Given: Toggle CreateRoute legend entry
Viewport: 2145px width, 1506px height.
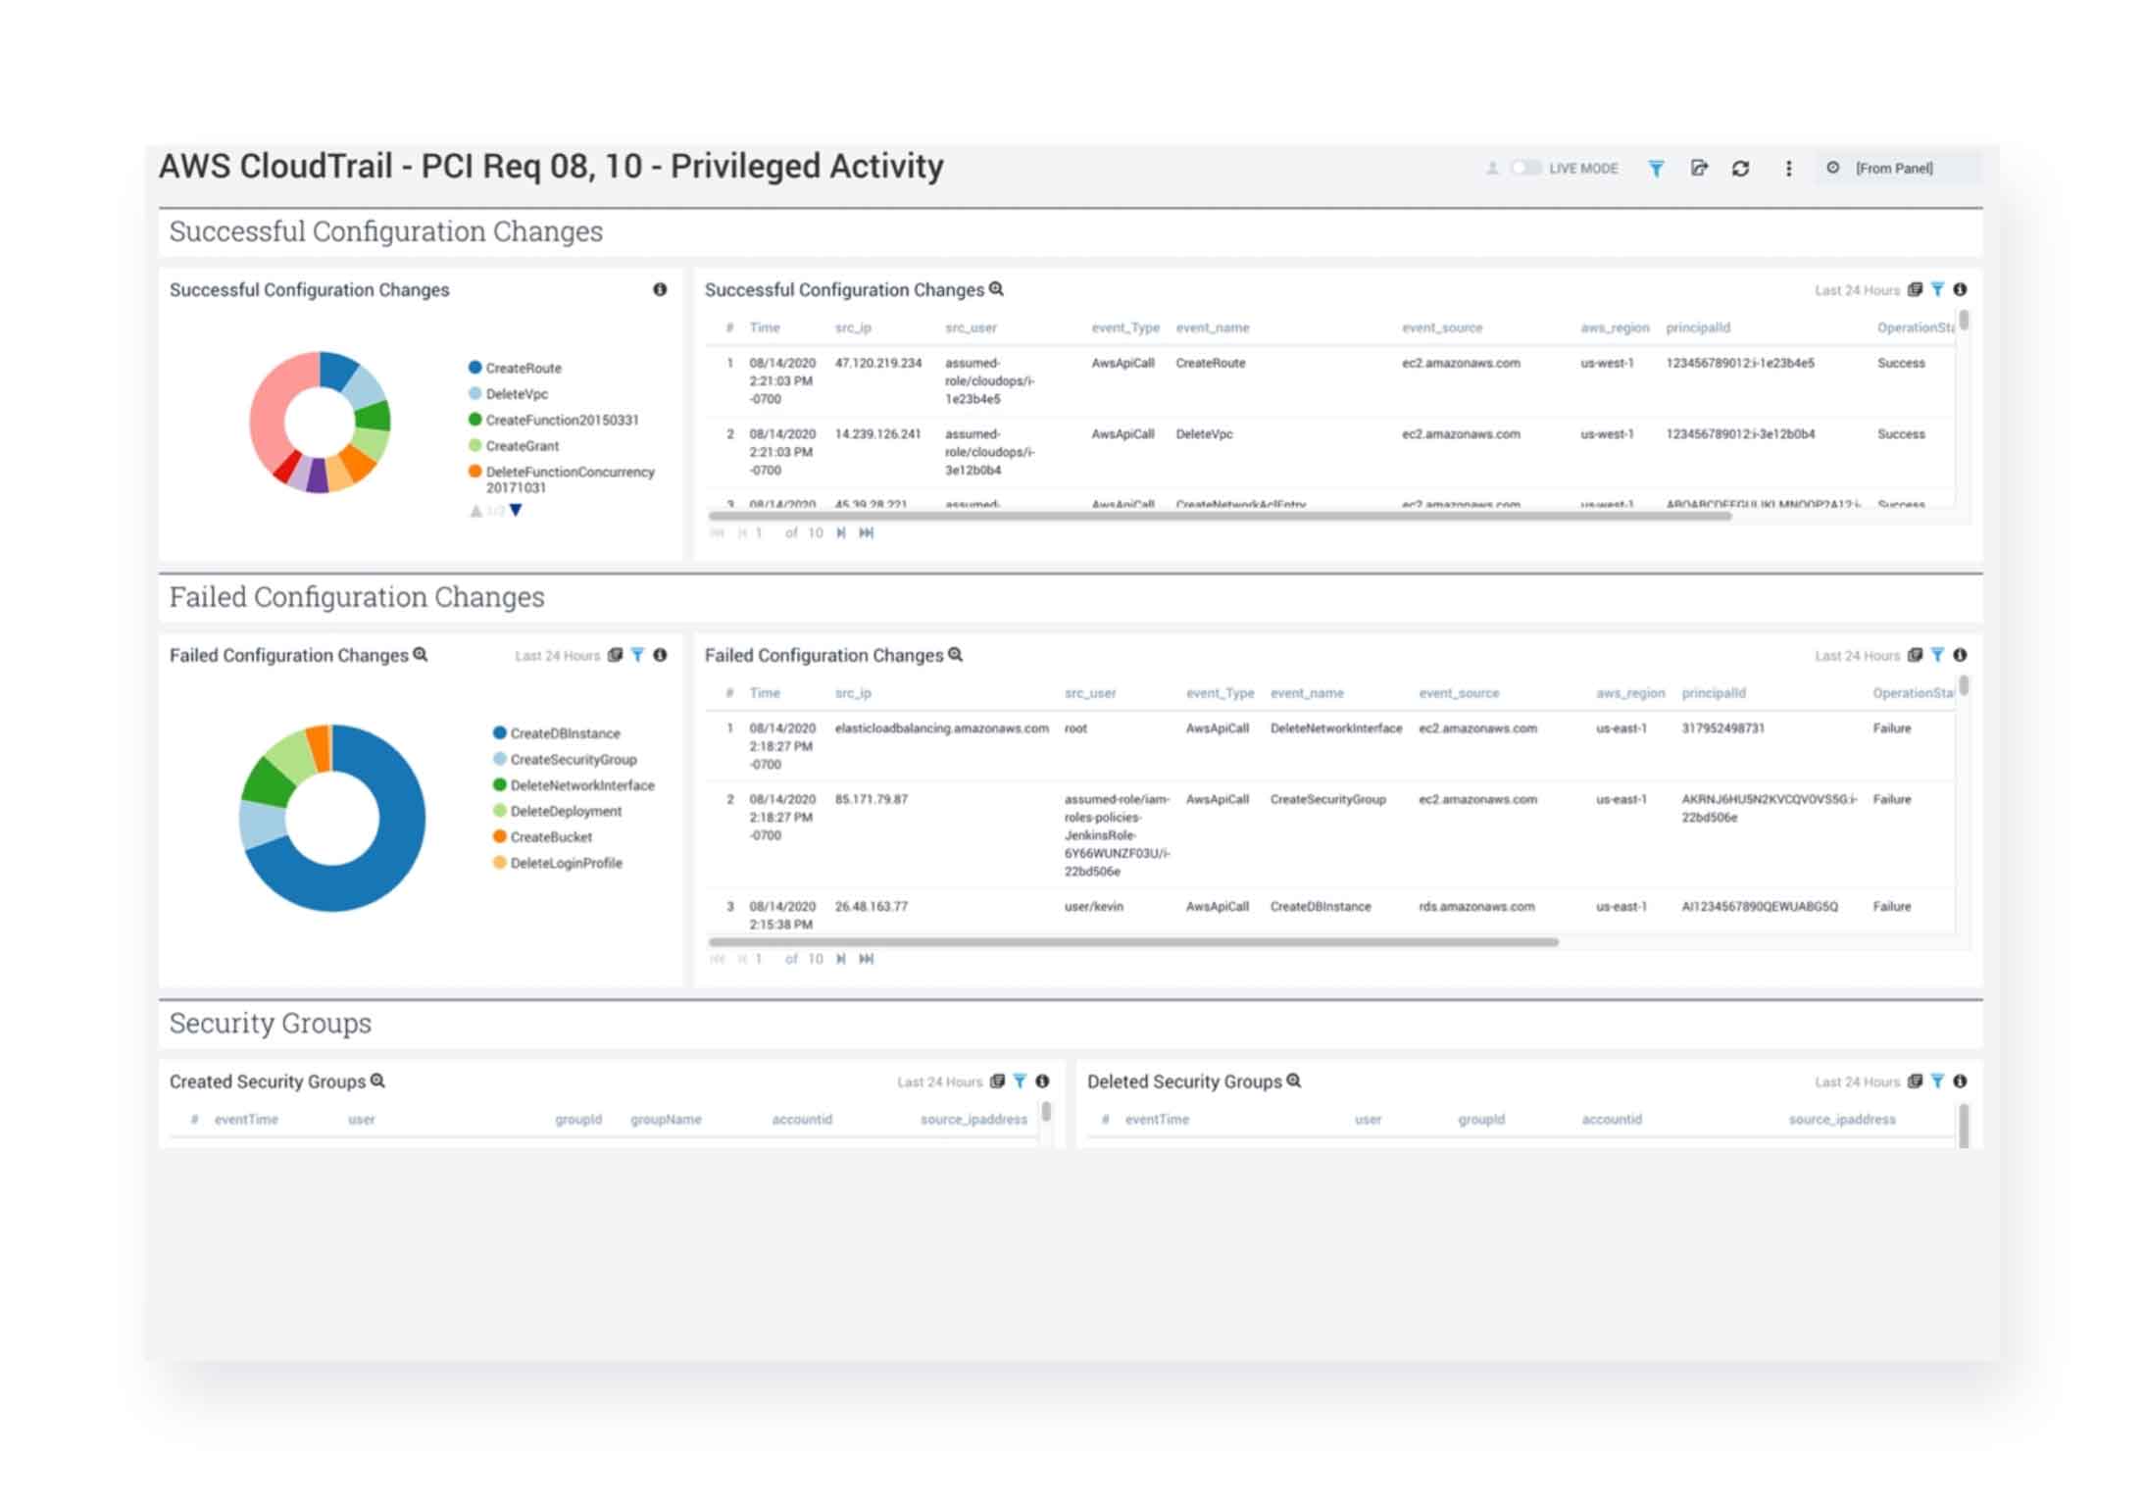Looking at the screenshot, I should click(515, 368).
